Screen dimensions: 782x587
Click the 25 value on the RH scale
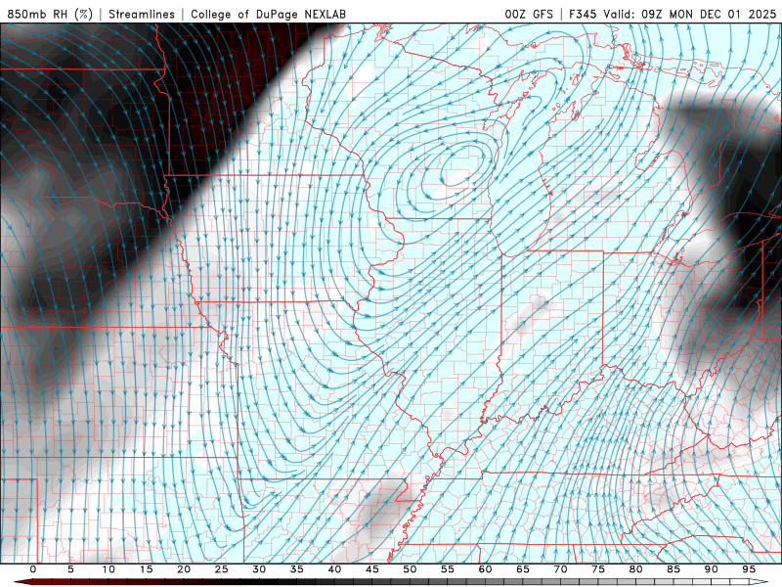click(x=222, y=569)
